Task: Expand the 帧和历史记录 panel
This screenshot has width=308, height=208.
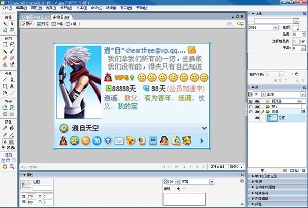Action: pos(253,176)
